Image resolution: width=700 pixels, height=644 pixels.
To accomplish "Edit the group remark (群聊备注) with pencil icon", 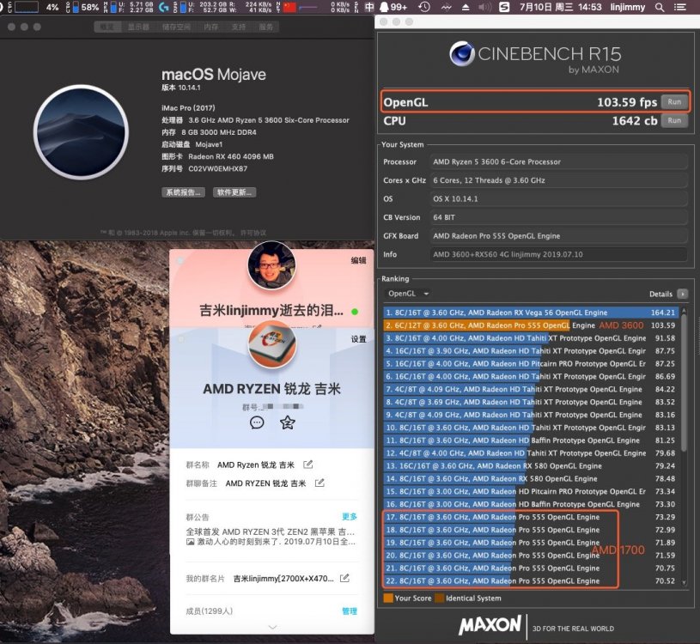I will 320,483.
